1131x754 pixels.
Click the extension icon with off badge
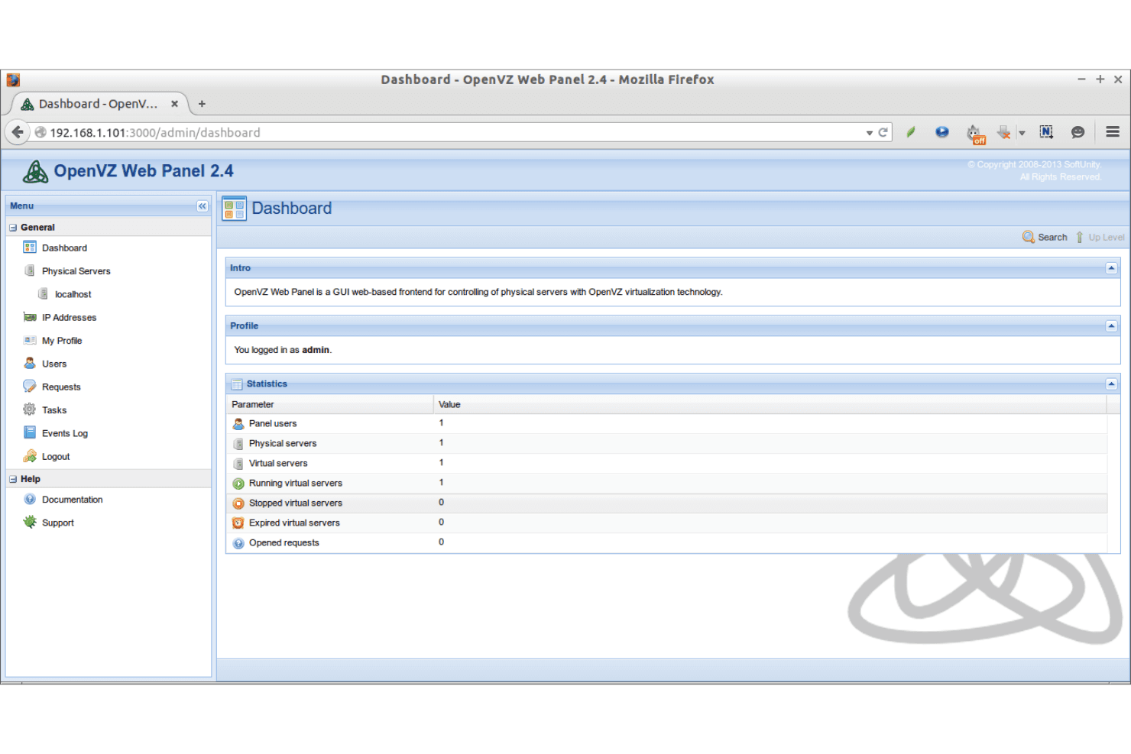click(975, 134)
